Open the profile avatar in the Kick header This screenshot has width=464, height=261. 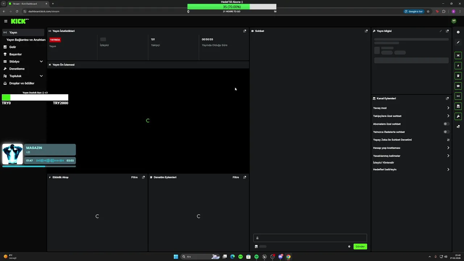click(x=454, y=21)
